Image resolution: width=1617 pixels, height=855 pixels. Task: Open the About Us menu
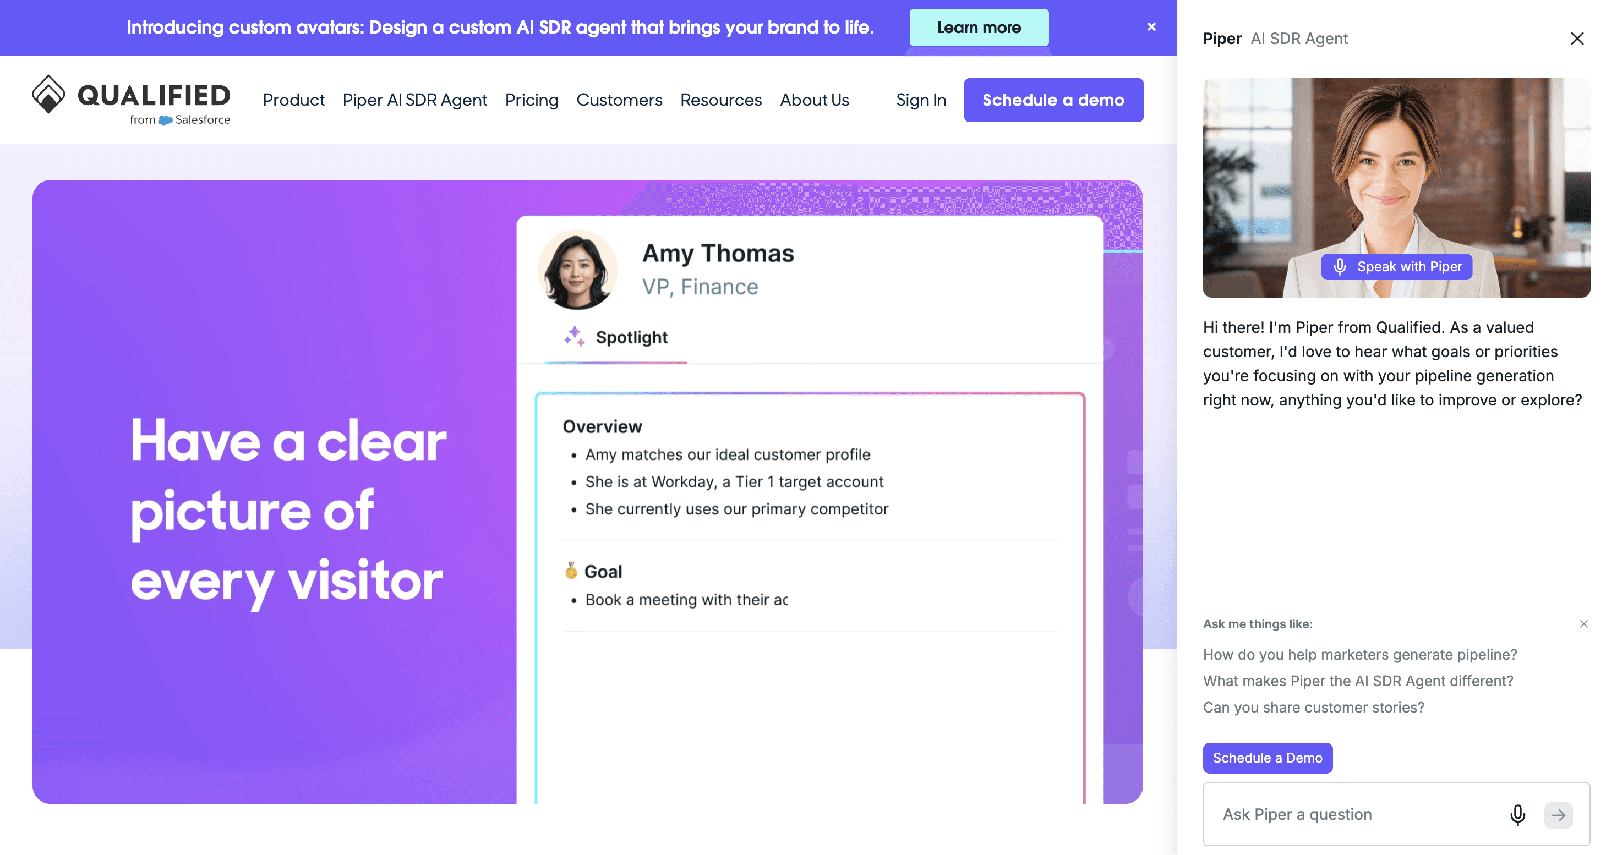(814, 100)
